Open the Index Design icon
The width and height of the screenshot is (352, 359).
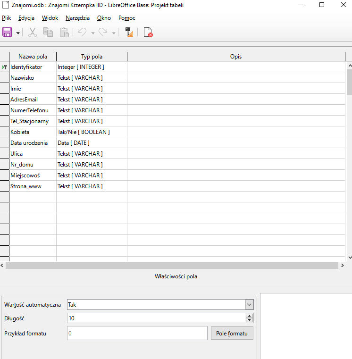(x=129, y=32)
